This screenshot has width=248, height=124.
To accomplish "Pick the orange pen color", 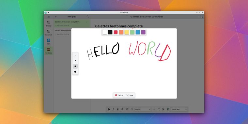I will click(x=121, y=32).
